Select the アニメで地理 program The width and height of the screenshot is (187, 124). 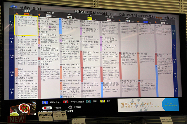(x=49, y=45)
